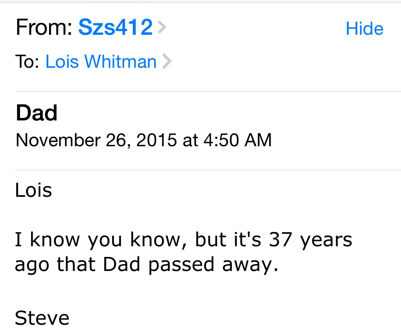Select the bold subject line "Dad"
The height and width of the screenshot is (333, 401).
click(x=36, y=113)
